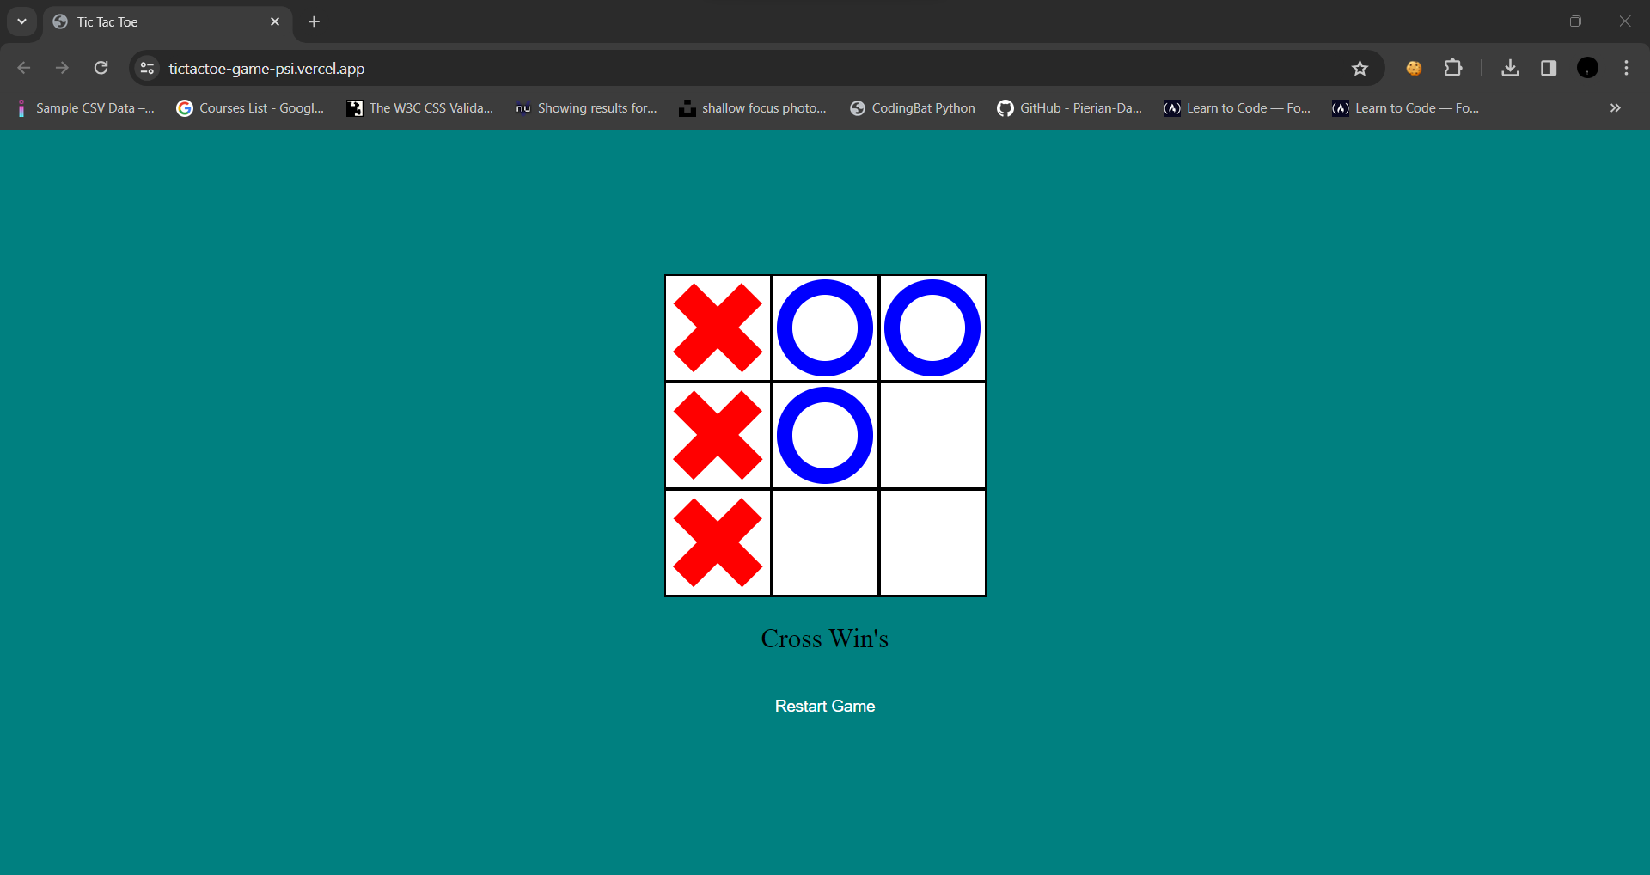This screenshot has width=1650, height=875.
Task: Click the center circle cell
Action: pos(825,435)
